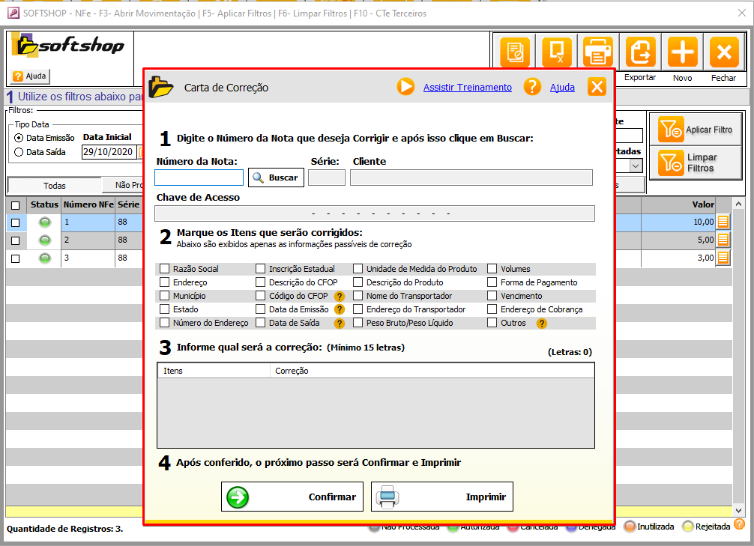Click the Exportar toolbar icon

click(x=640, y=52)
